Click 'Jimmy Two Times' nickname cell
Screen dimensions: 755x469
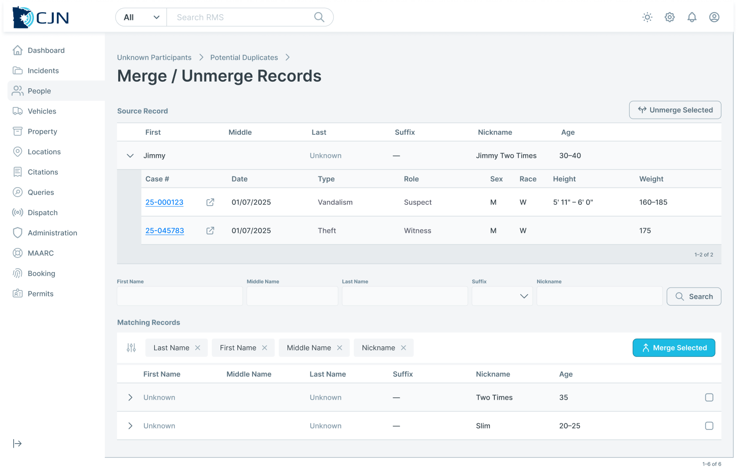(506, 156)
